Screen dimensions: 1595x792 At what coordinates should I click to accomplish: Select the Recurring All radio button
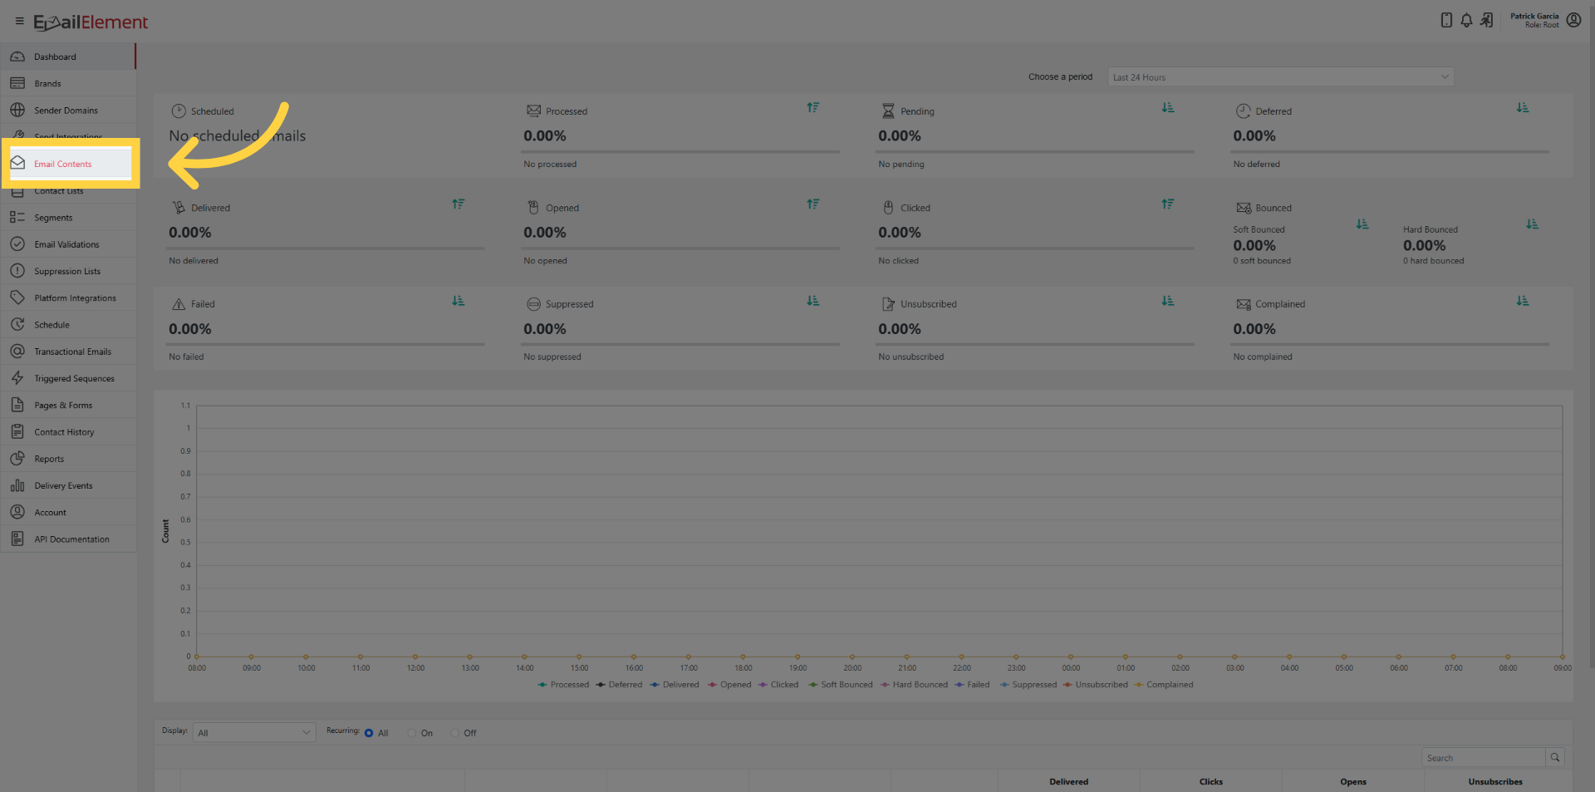click(x=369, y=733)
